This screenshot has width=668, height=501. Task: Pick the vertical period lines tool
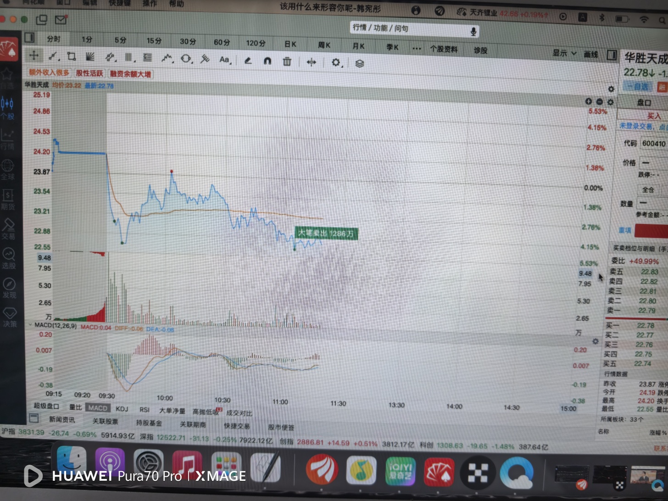(129, 58)
